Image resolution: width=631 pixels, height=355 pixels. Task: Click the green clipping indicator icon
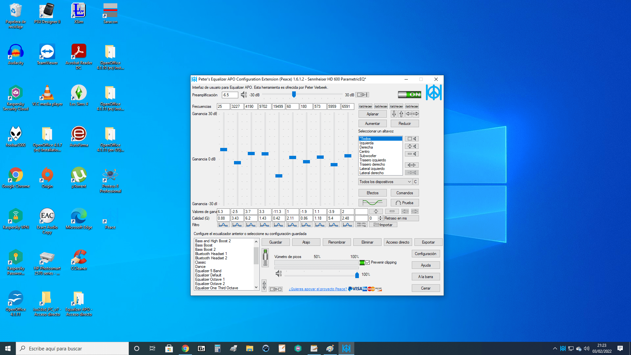pyautogui.click(x=362, y=263)
